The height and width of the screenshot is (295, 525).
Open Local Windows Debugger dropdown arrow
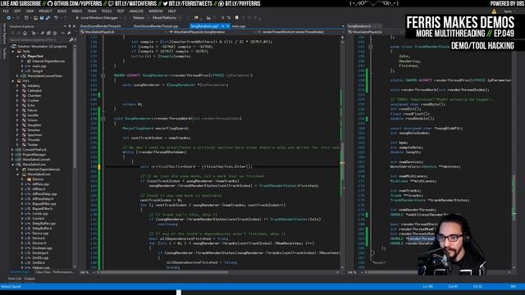[121, 18]
